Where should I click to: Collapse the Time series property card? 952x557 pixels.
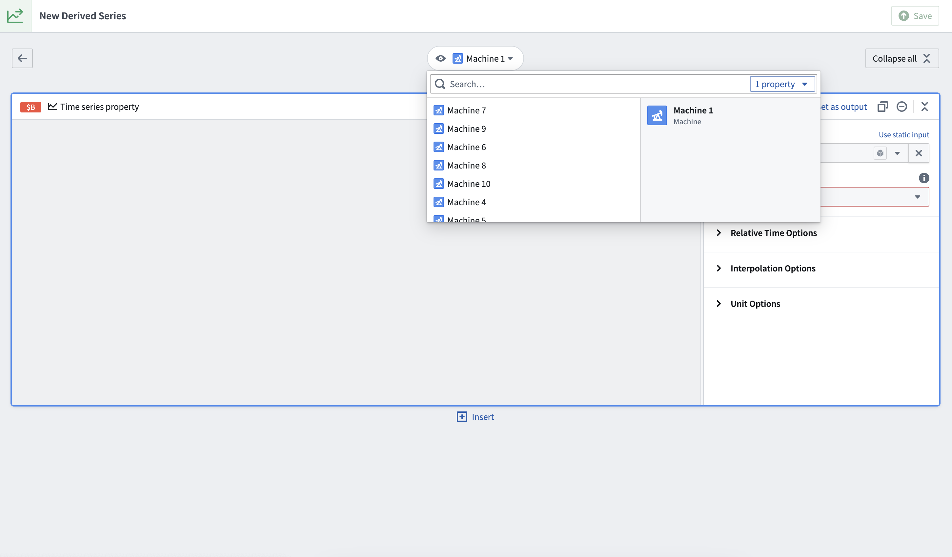coord(924,107)
